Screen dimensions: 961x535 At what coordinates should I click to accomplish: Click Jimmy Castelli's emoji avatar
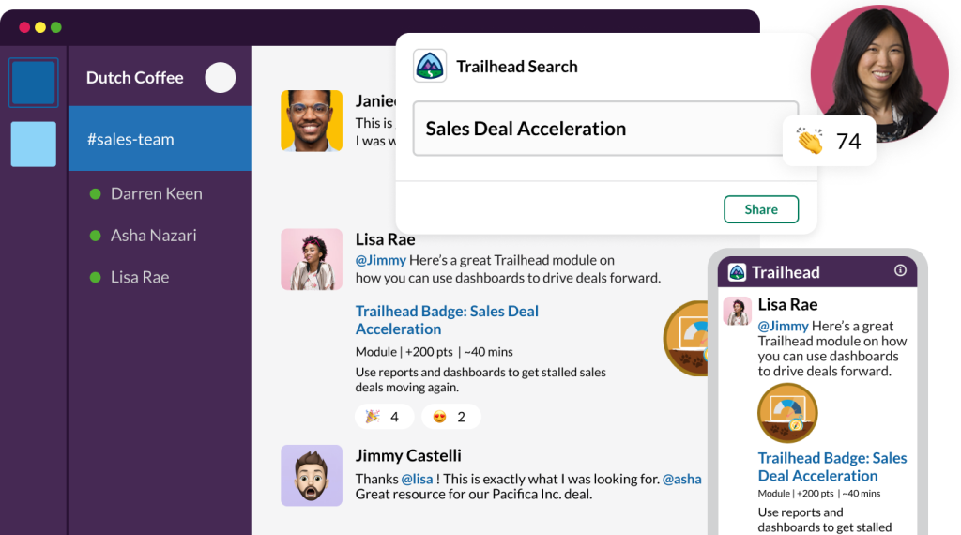312,476
